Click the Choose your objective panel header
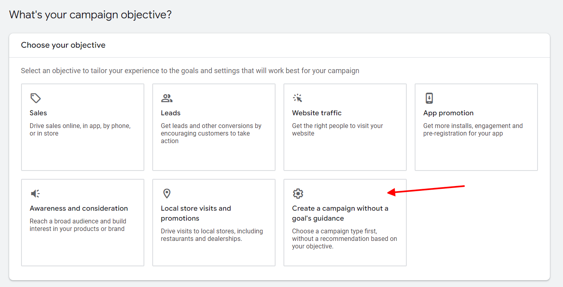 click(x=63, y=45)
